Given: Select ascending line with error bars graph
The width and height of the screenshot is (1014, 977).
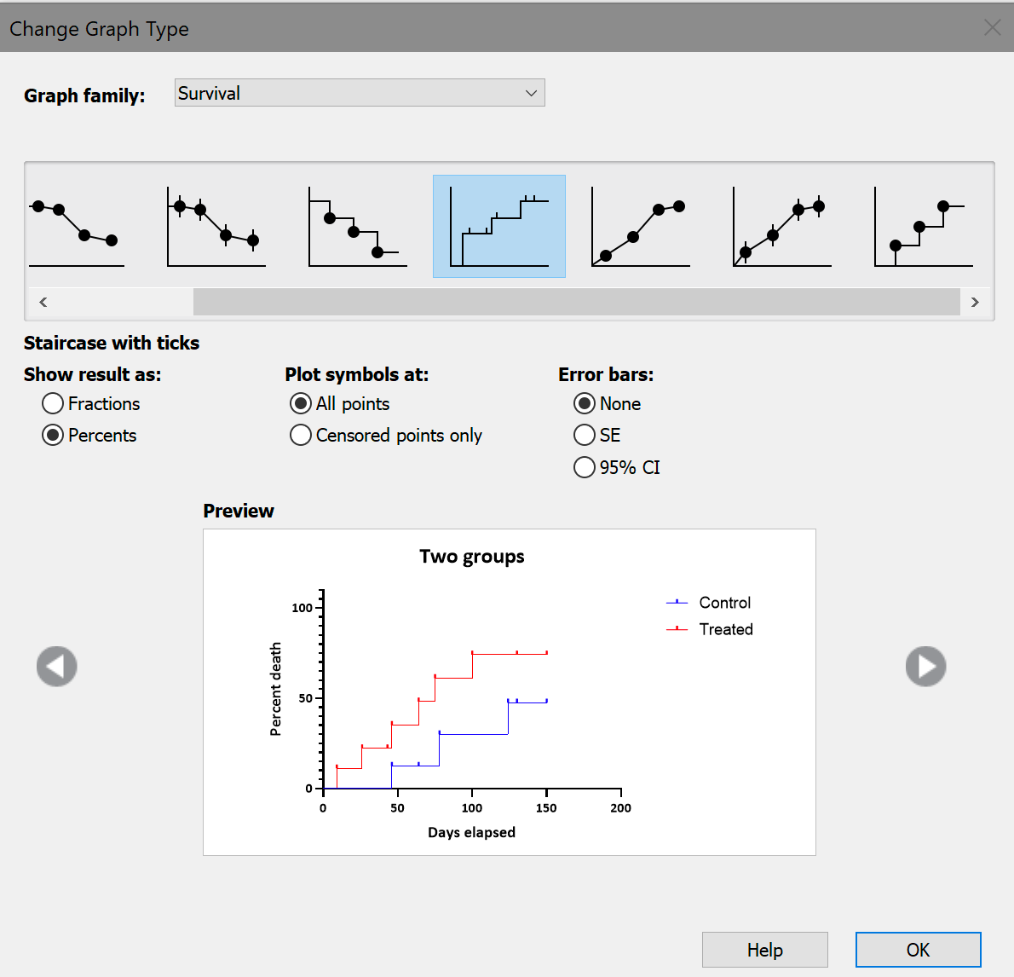Looking at the screenshot, I should pyautogui.click(x=782, y=227).
